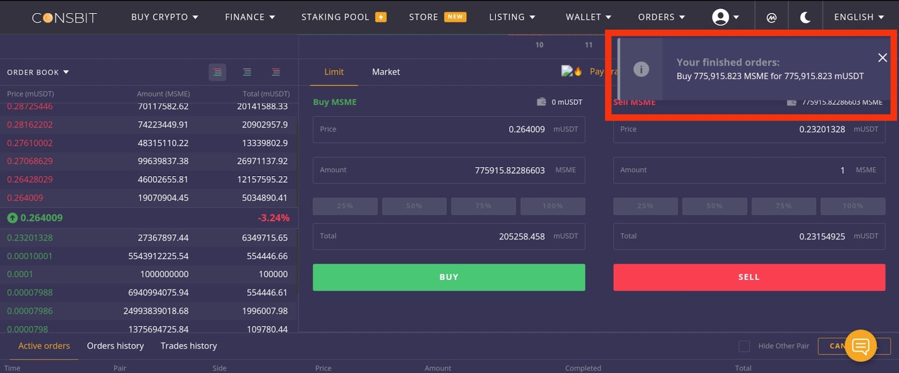Select ask price 0.26428029

pos(30,179)
